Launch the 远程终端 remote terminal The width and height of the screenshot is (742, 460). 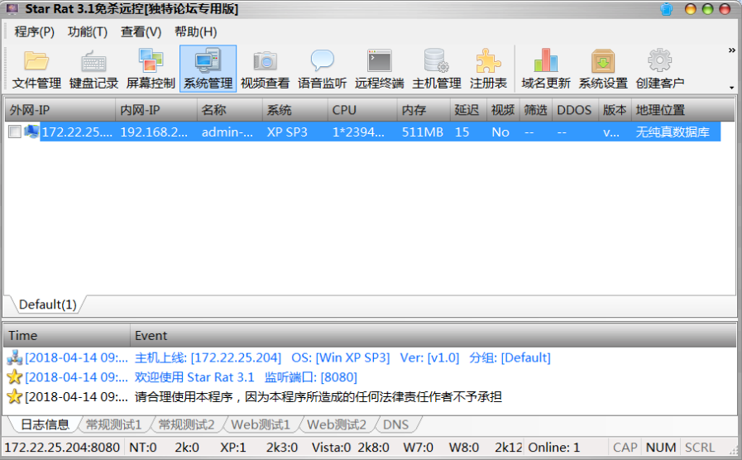pyautogui.click(x=380, y=69)
